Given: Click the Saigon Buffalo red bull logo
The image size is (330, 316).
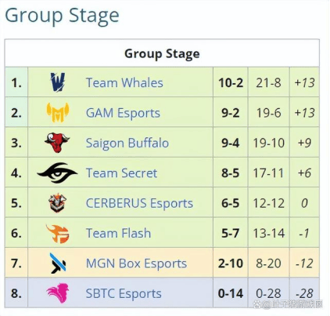Looking at the screenshot, I should coord(57,143).
